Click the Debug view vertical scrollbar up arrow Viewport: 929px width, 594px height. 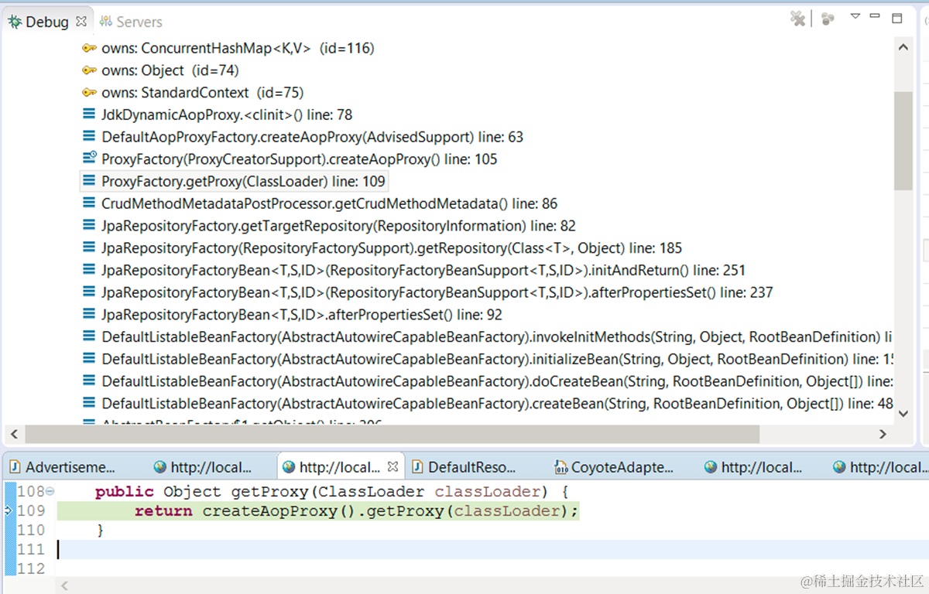point(903,48)
